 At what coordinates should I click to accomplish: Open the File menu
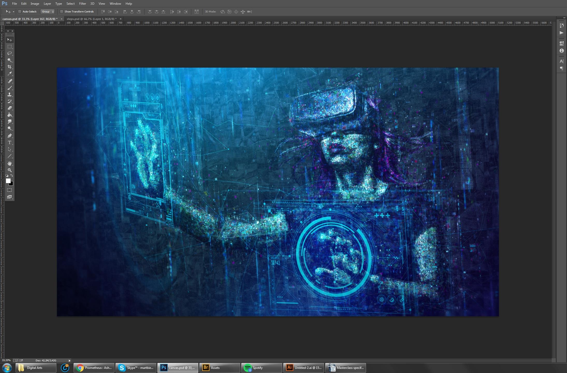click(x=14, y=4)
